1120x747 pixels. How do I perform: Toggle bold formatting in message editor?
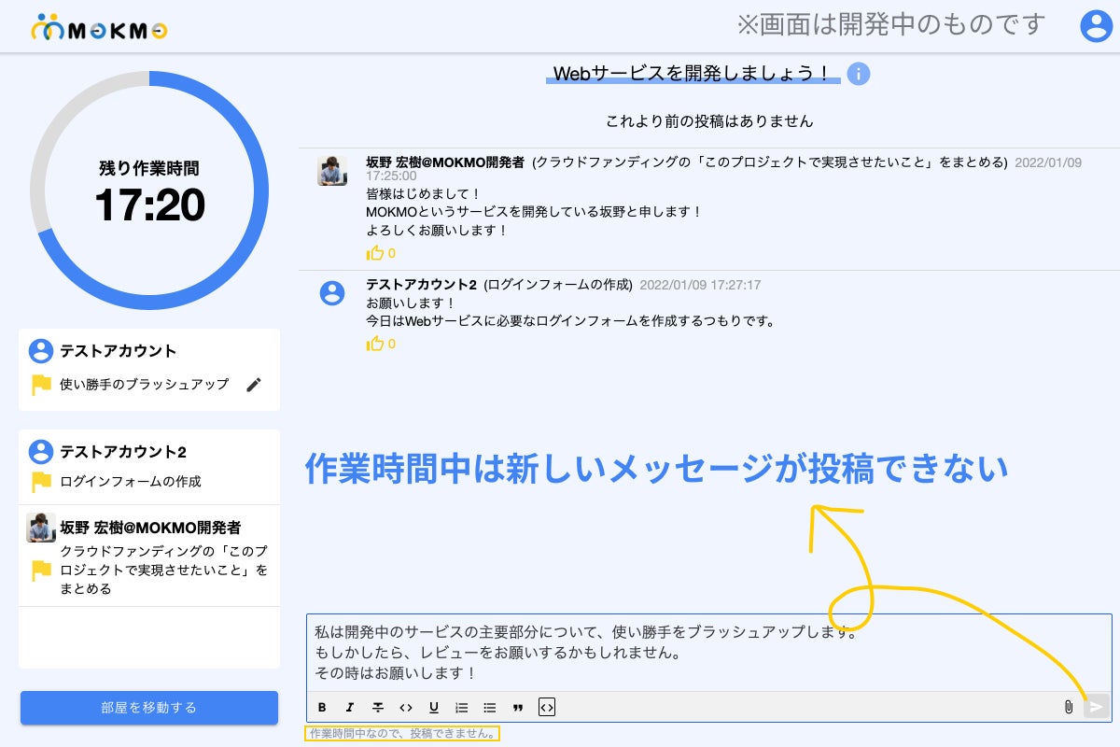tap(322, 707)
